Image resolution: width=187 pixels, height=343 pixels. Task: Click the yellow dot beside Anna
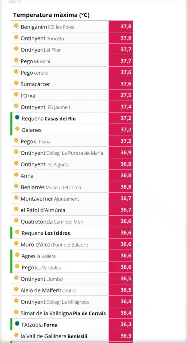pos(16,175)
